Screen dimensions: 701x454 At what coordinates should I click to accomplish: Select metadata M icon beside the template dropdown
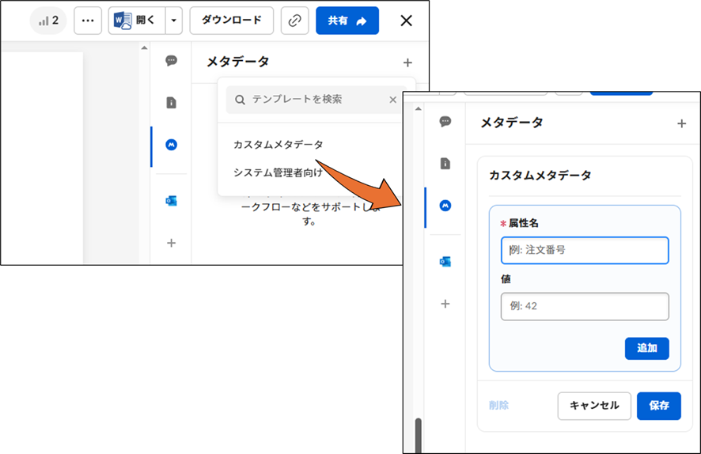click(x=171, y=145)
